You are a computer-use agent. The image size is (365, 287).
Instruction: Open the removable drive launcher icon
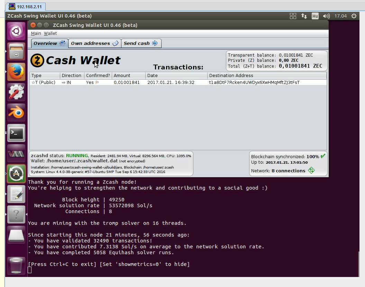click(x=16, y=235)
